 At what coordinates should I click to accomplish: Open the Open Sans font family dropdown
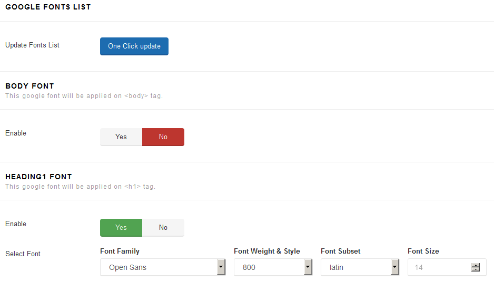[x=163, y=267]
